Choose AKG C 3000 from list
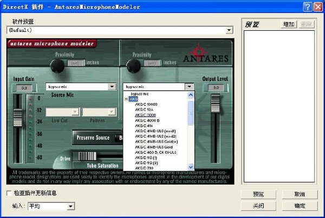Screen dimensions: 325x218 145,115
